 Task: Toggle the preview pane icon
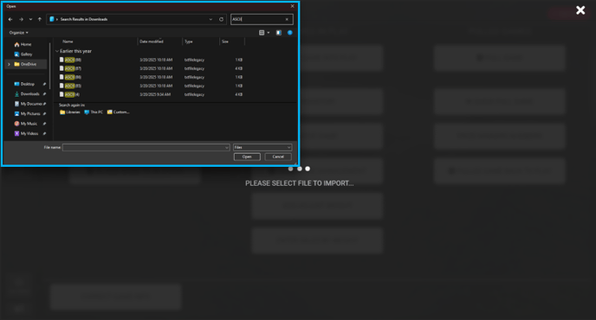coord(279,33)
